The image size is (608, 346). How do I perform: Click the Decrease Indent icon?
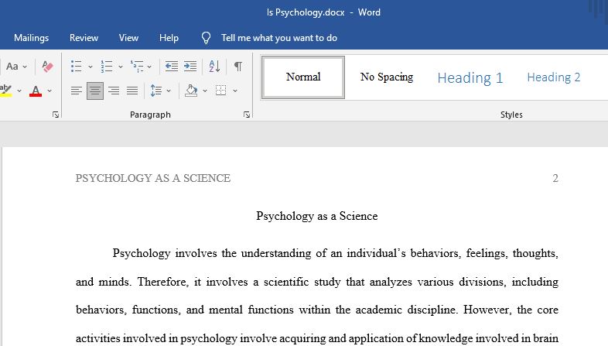pos(172,67)
